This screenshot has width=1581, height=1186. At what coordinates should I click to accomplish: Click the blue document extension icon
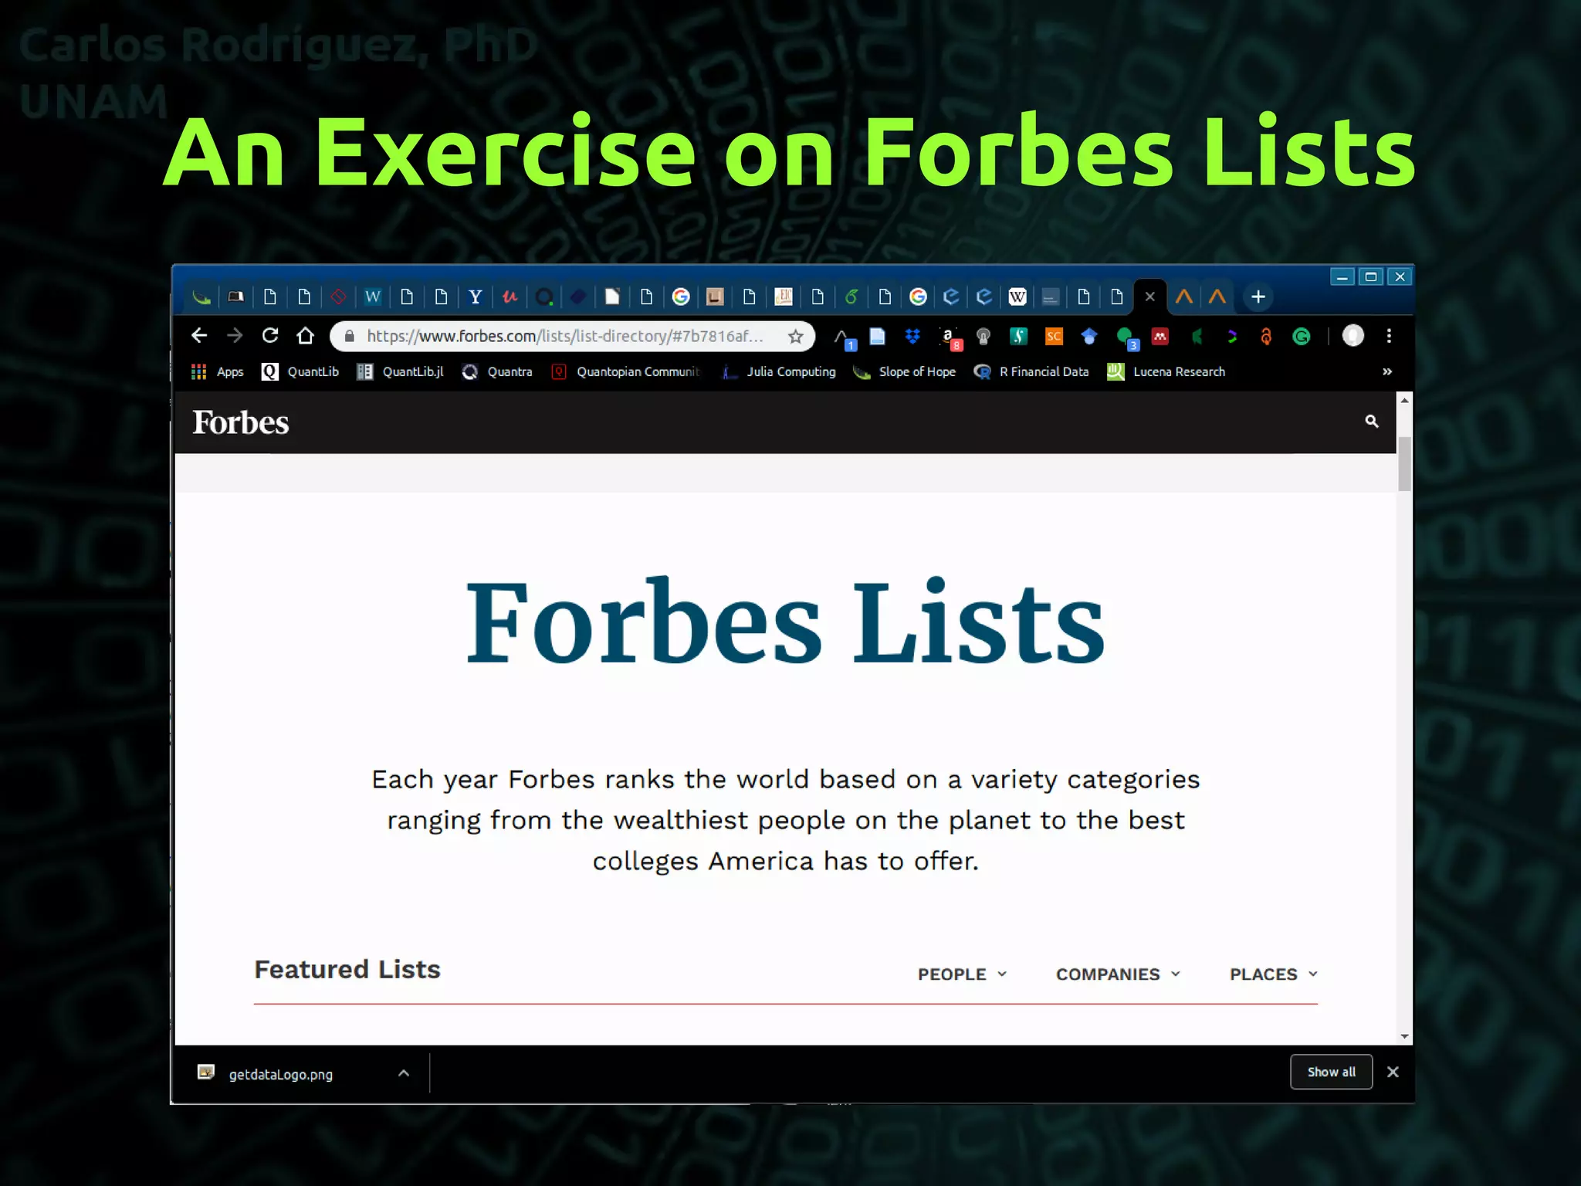pyautogui.click(x=878, y=336)
